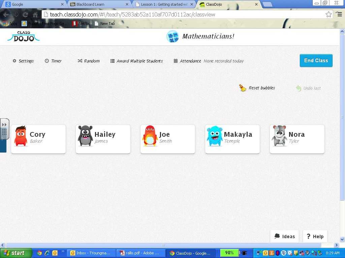This screenshot has height=258, width=345.
Task: Award points to Joe Smith
Action: click(x=167, y=139)
